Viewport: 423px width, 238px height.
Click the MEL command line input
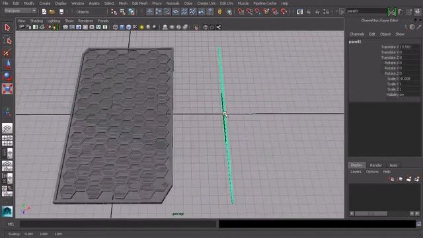118,224
